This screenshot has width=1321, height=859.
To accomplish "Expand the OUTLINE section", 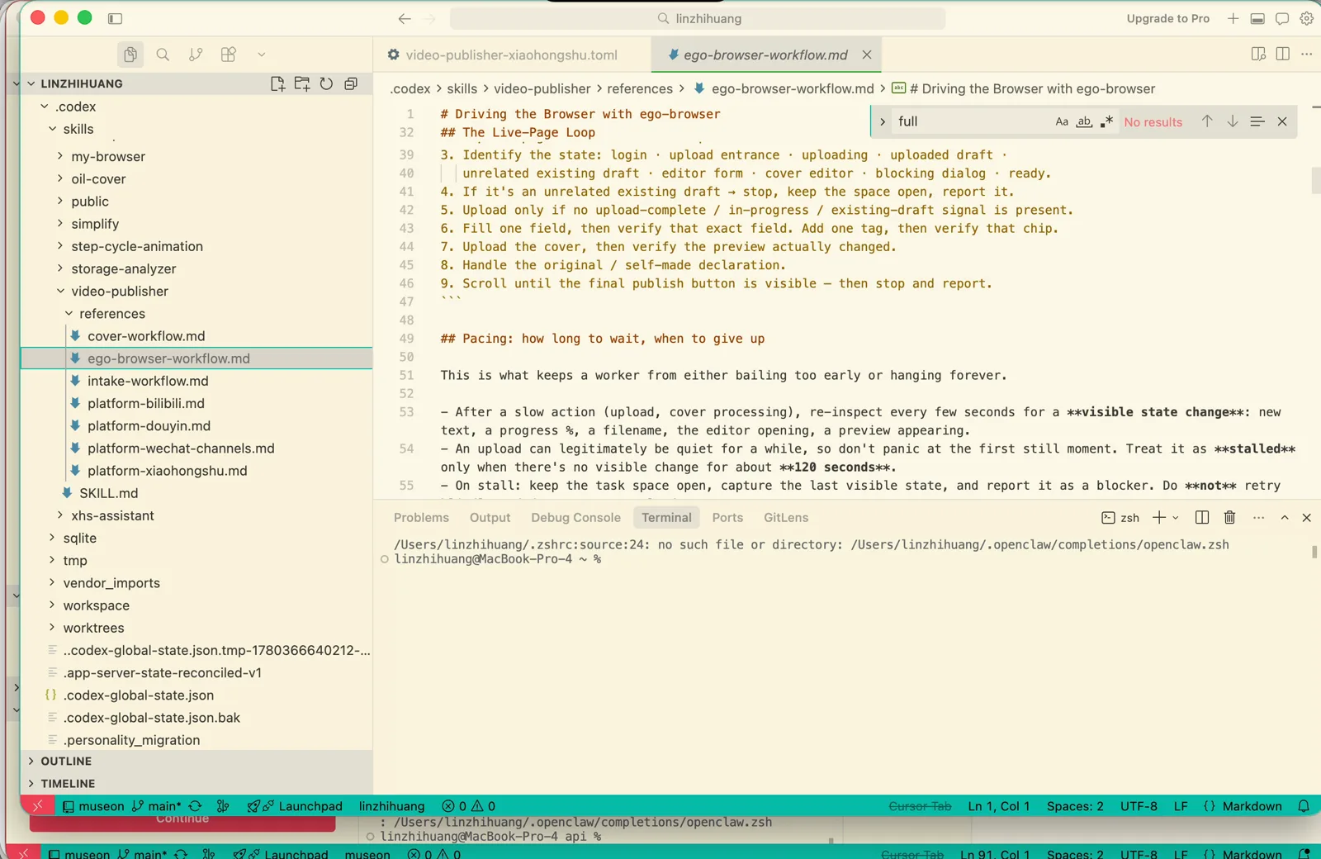I will pos(66,761).
